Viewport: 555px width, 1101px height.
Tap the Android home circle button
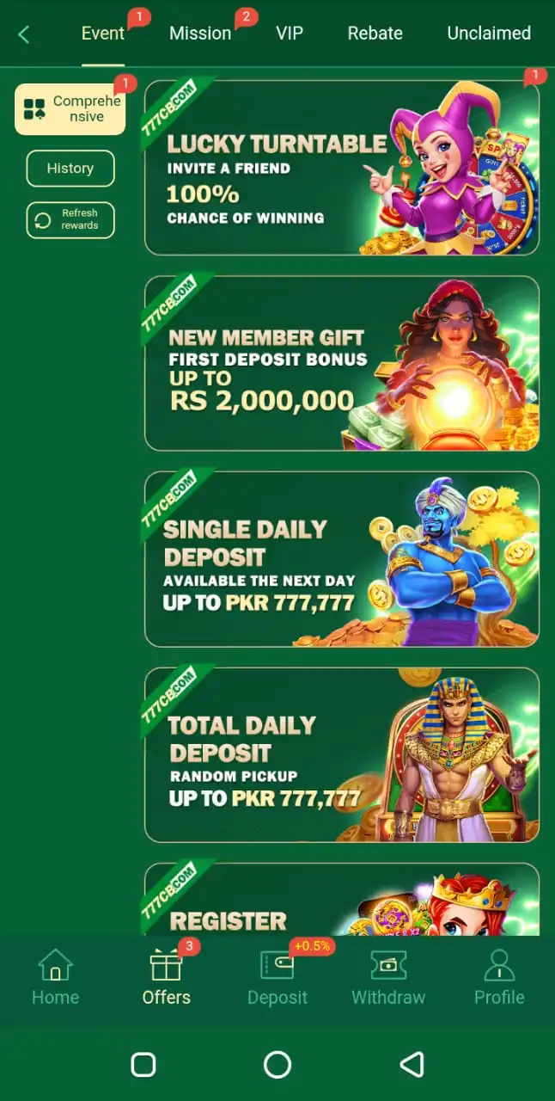tap(277, 1065)
